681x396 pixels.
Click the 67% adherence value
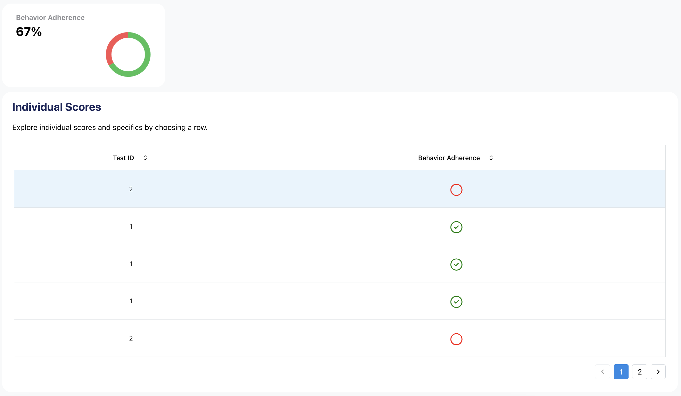[x=29, y=32]
